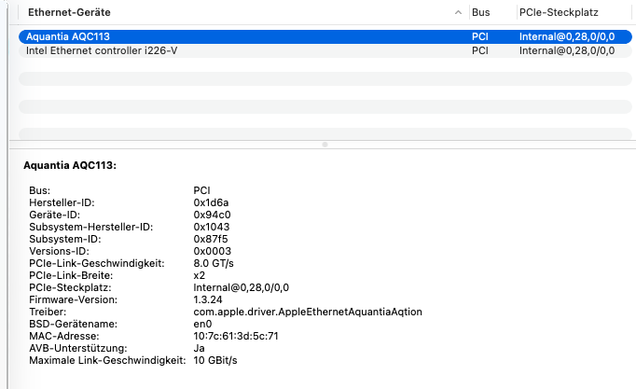The image size is (636, 389).
Task: Select the Aquantia AQC113 device row
Action: pyautogui.click(x=325, y=36)
